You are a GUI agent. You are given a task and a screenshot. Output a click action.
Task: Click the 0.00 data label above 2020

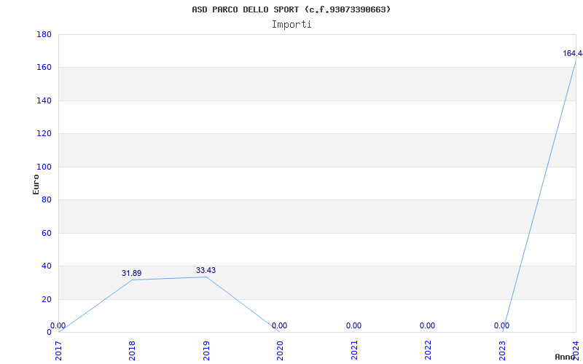coord(279,325)
